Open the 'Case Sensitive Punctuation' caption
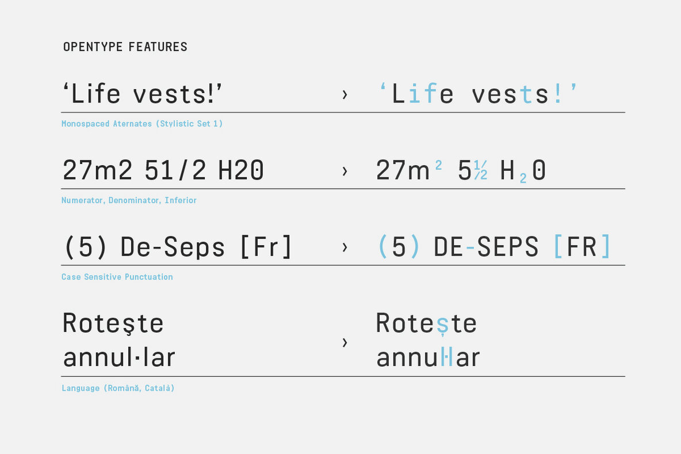This screenshot has height=454, width=681. 117,277
